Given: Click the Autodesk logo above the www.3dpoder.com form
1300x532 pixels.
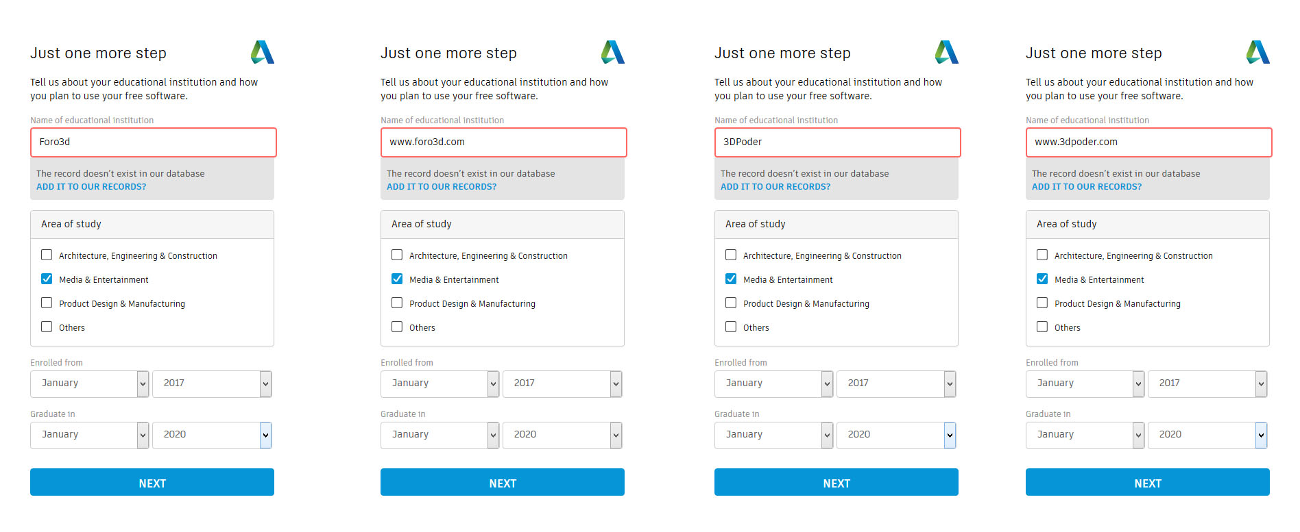Looking at the screenshot, I should [1258, 53].
